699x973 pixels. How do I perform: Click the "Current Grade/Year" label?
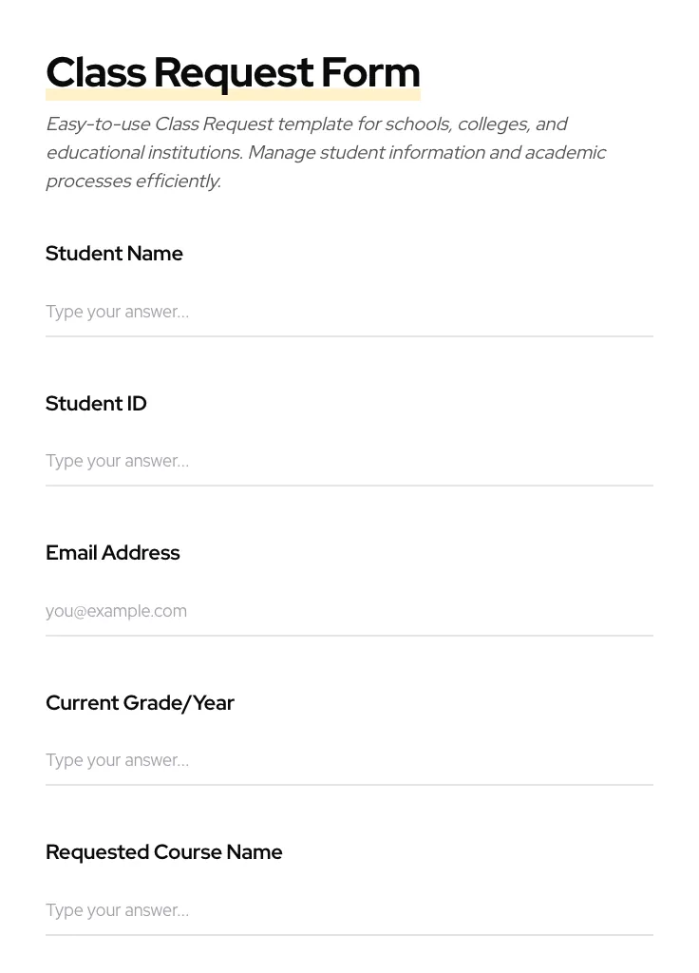click(x=140, y=703)
